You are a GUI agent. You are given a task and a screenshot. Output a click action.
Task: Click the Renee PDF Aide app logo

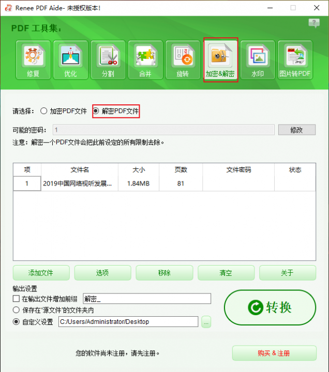[8, 8]
